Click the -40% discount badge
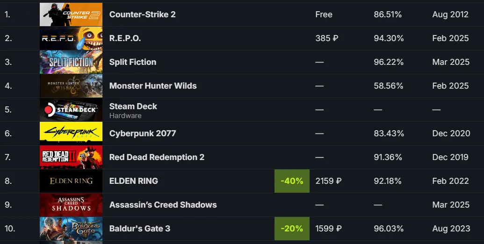Image resolution: width=484 pixels, height=244 pixels. click(292, 181)
